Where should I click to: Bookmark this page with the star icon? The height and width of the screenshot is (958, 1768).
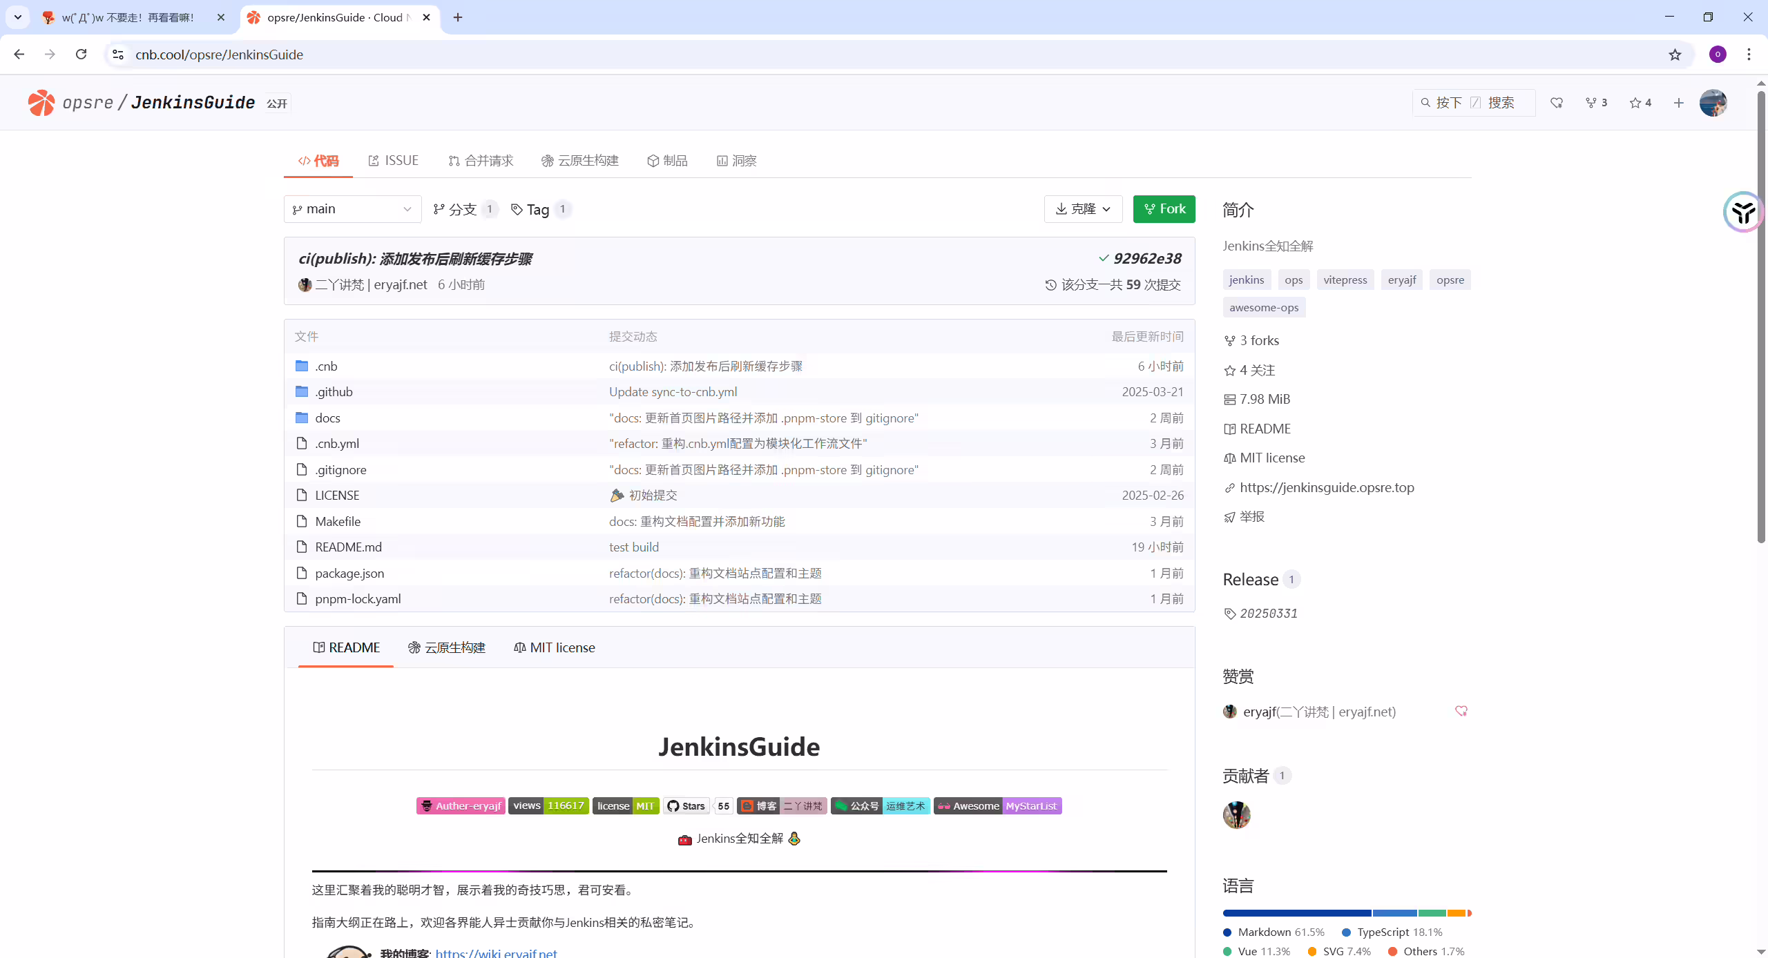coord(1675,55)
